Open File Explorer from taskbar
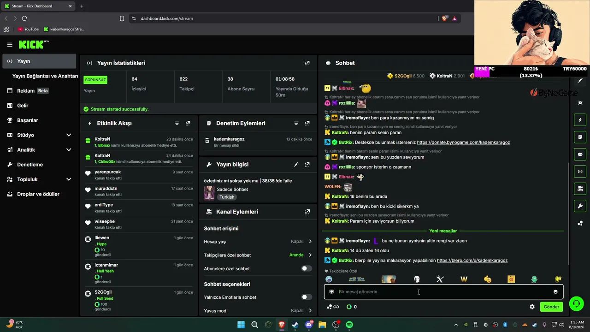 click(x=322, y=325)
